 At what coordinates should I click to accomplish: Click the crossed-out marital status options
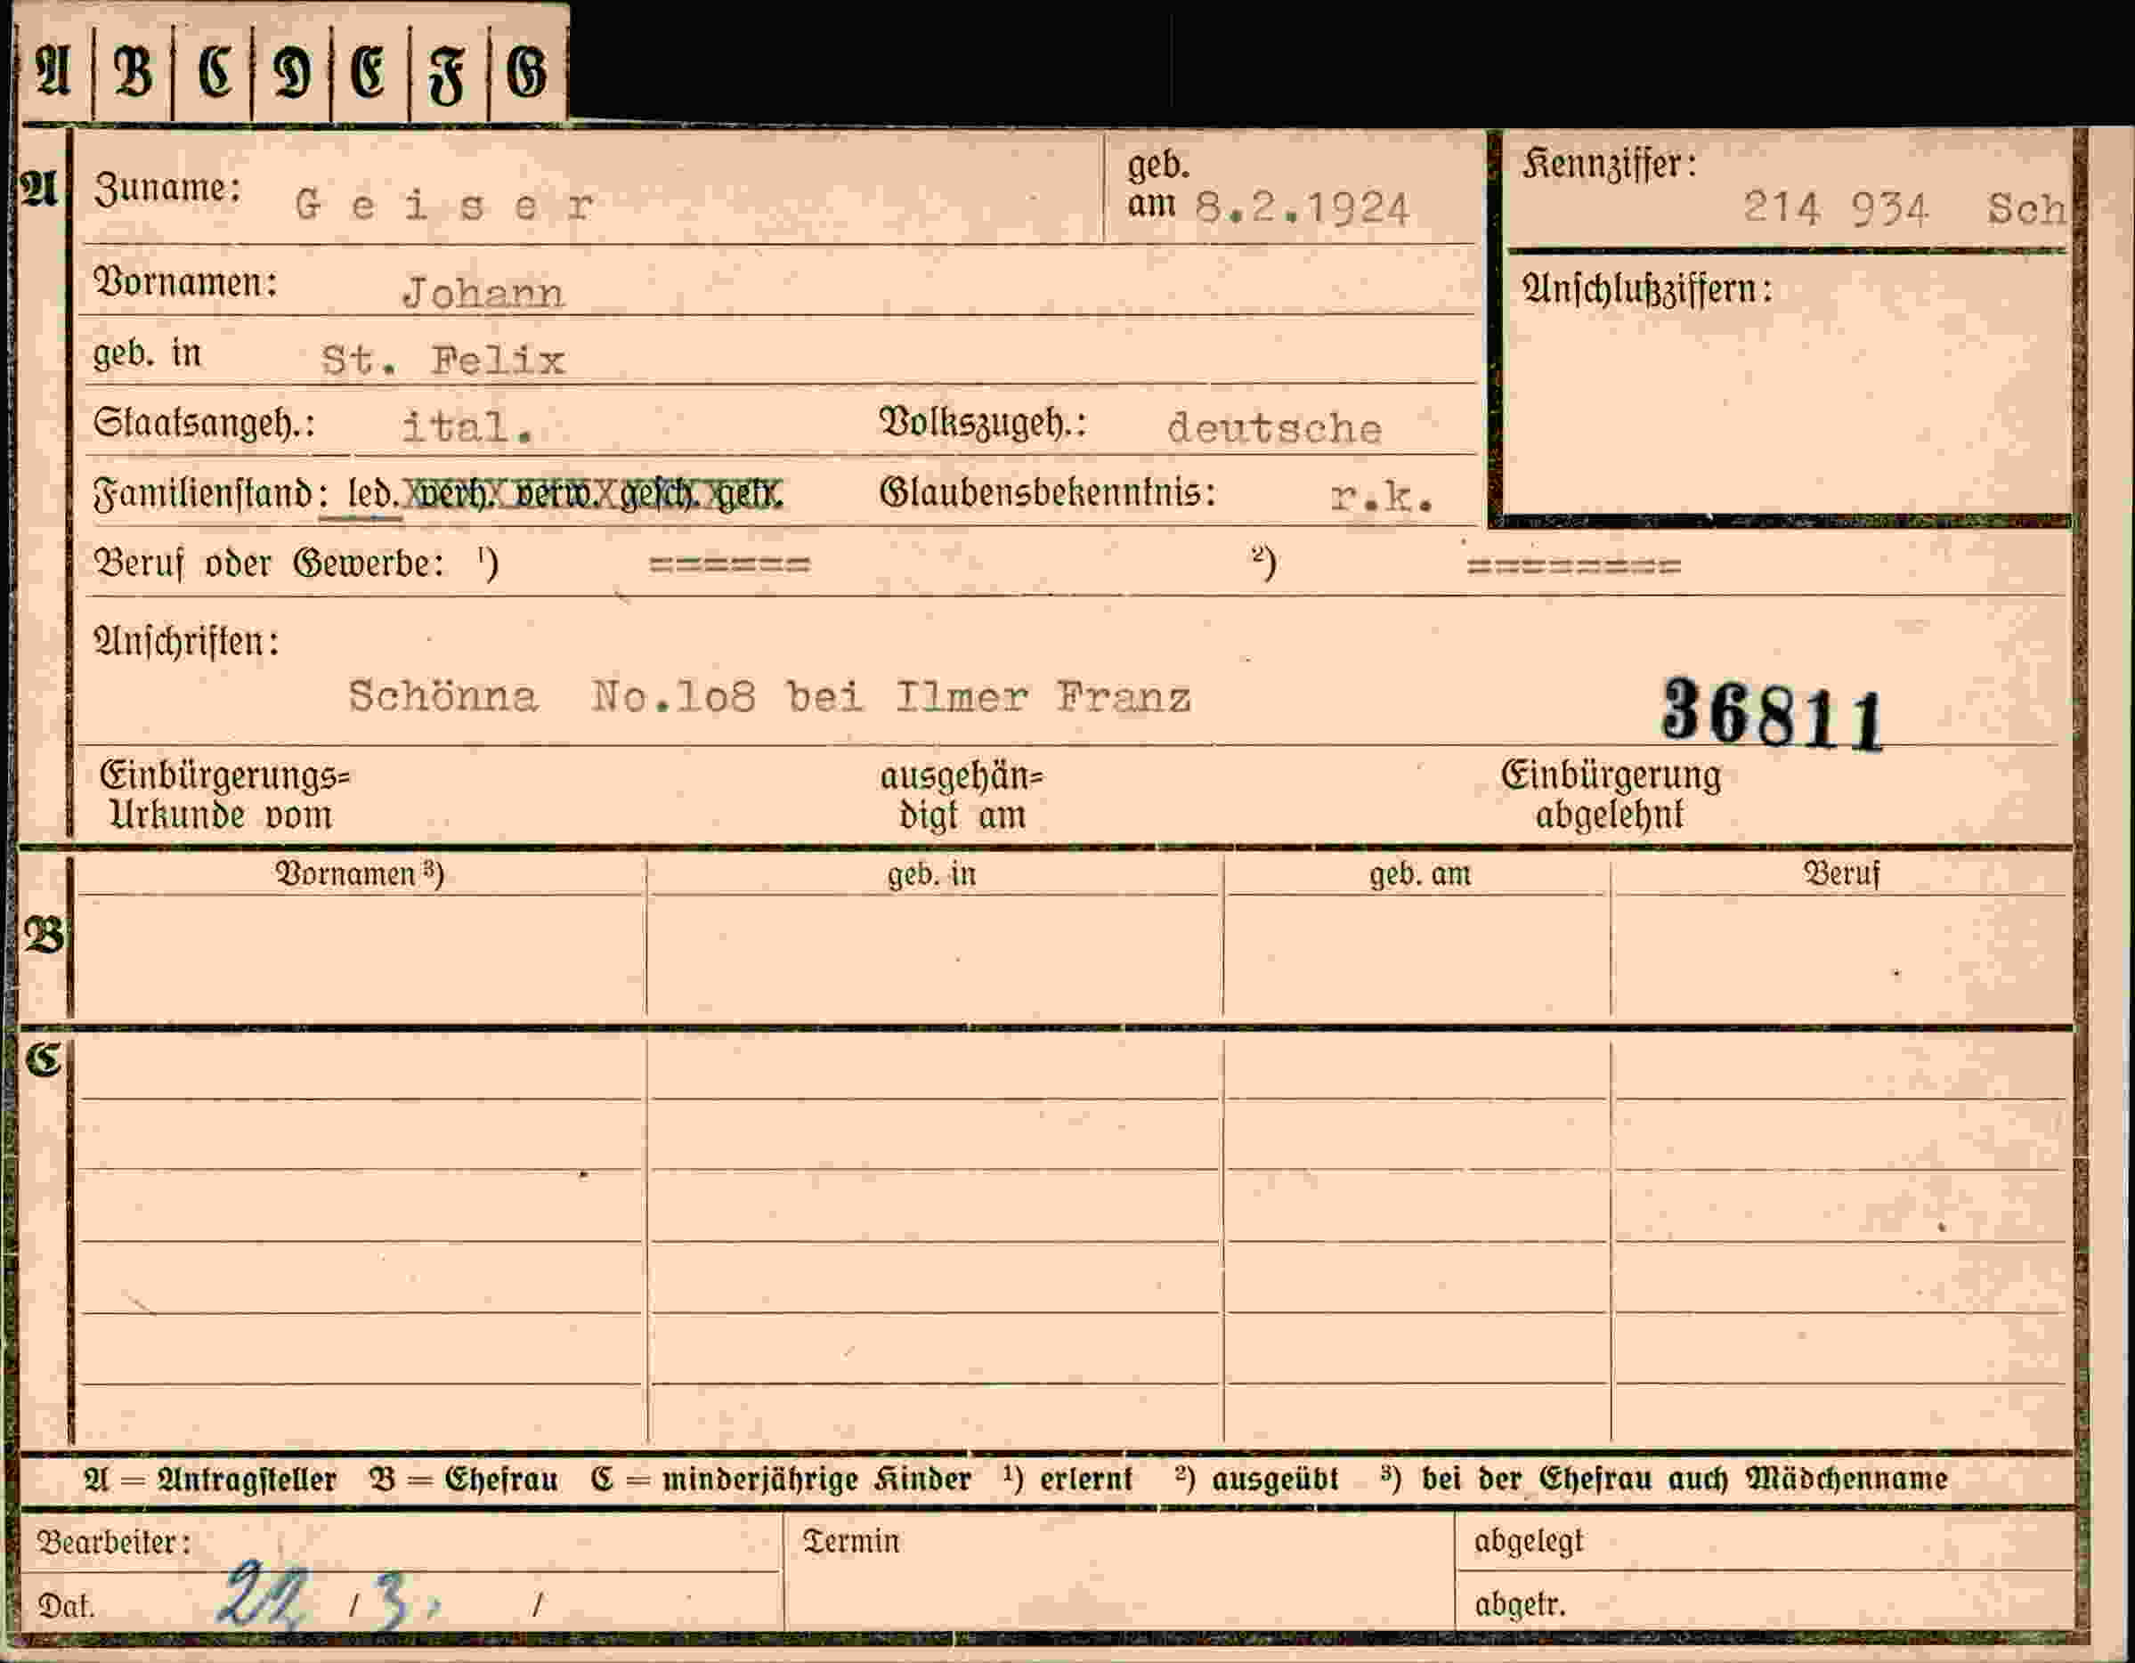point(595,496)
